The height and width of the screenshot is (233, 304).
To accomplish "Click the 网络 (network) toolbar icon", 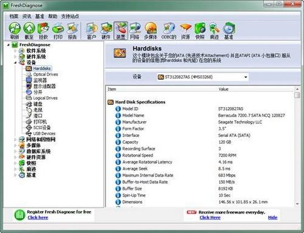I will coord(135,30).
